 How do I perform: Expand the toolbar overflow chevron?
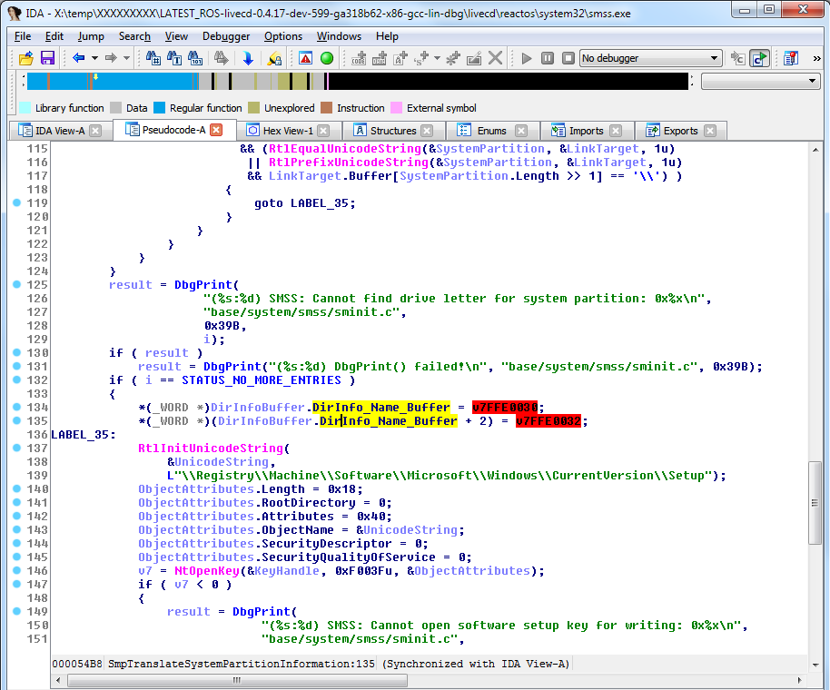816,58
